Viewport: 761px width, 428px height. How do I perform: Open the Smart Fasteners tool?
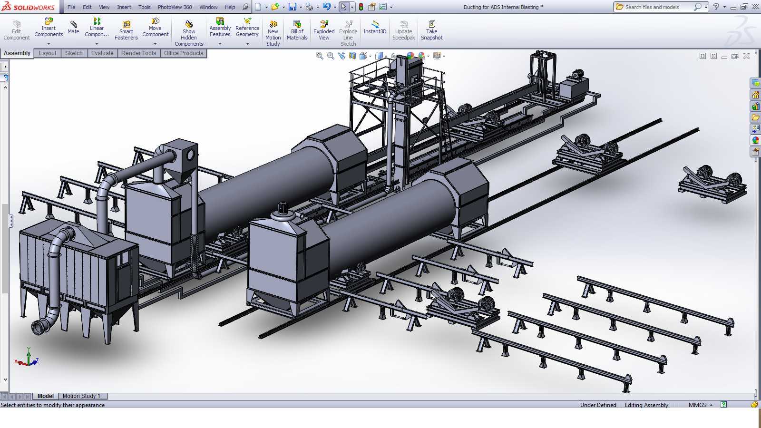click(x=126, y=30)
